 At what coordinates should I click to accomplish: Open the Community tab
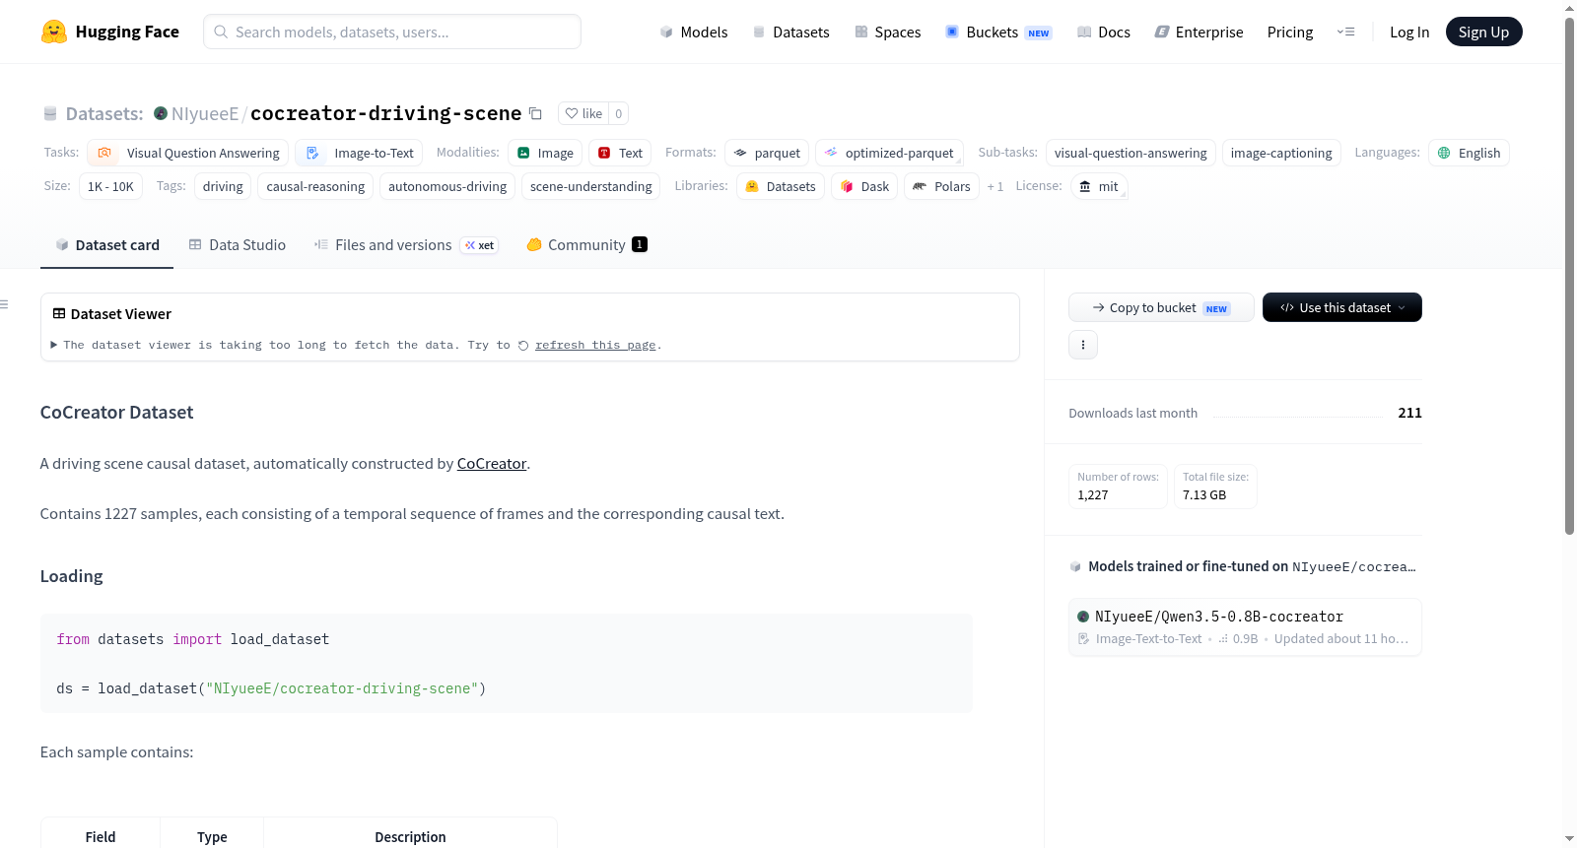(587, 244)
